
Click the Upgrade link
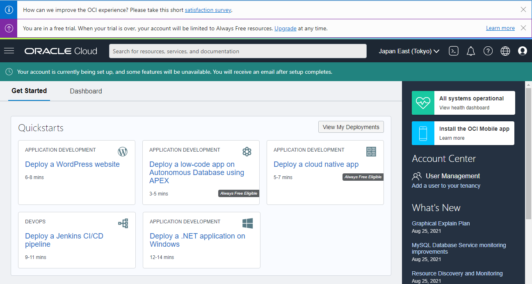(x=285, y=28)
